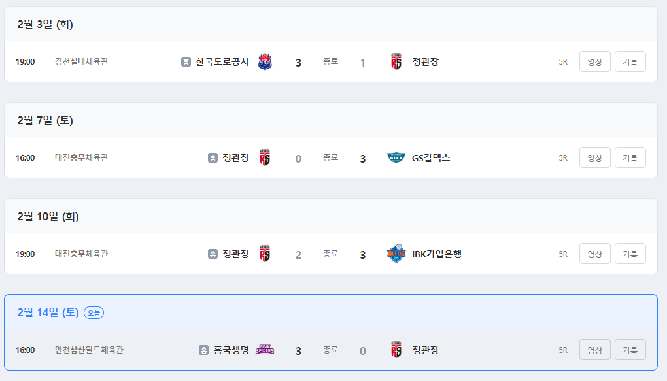Click the Korea Expressway team logo

click(265, 62)
